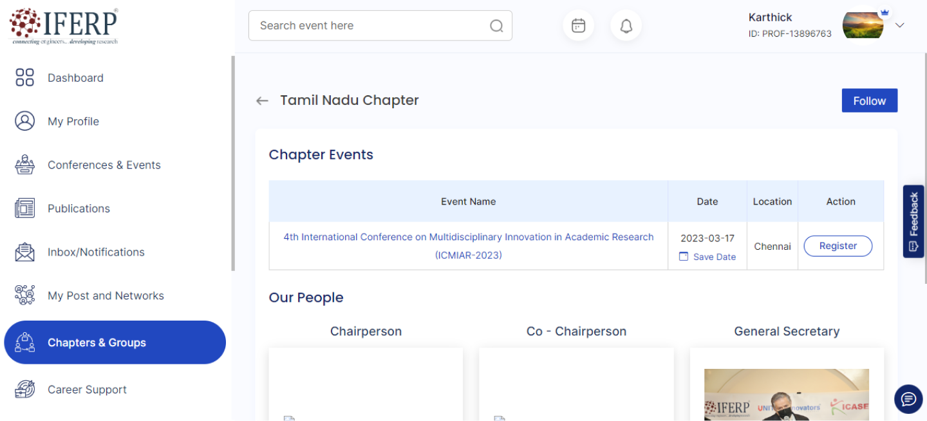The image size is (927, 421).
Task: Open the ICMIAR-2023 conference link
Action: pyautogui.click(x=468, y=238)
